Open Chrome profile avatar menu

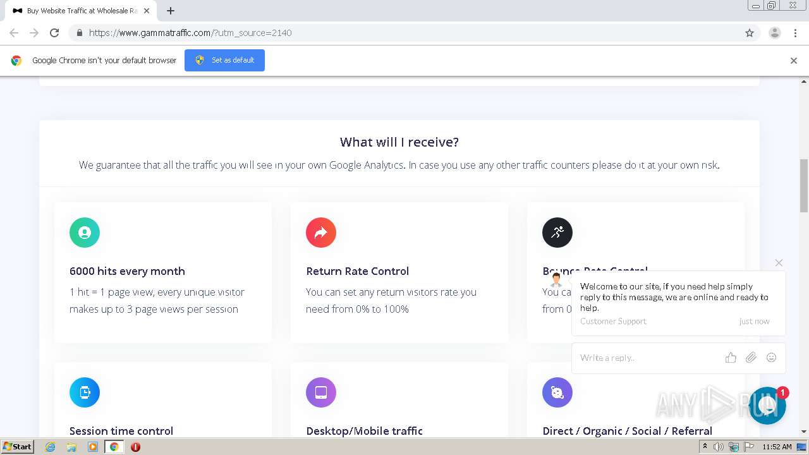point(775,33)
